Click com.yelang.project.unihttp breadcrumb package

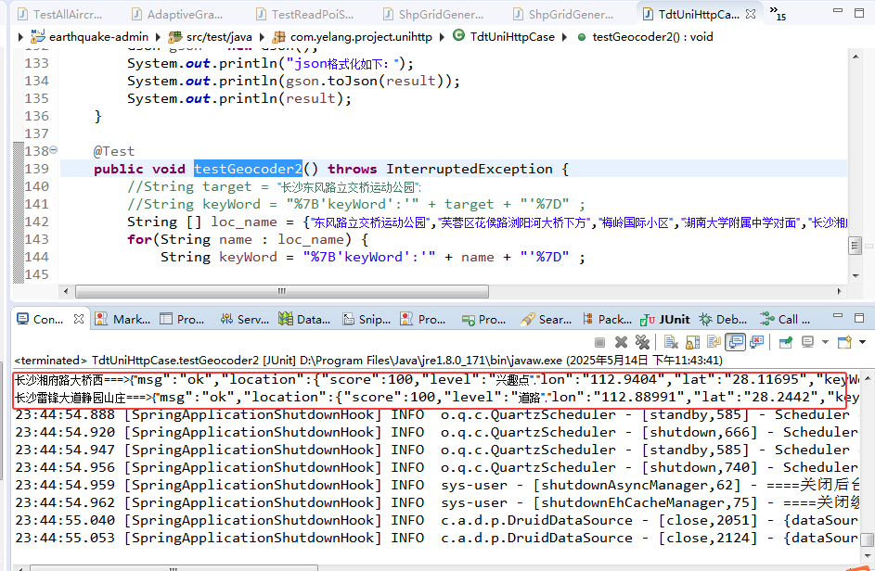pyautogui.click(x=361, y=37)
